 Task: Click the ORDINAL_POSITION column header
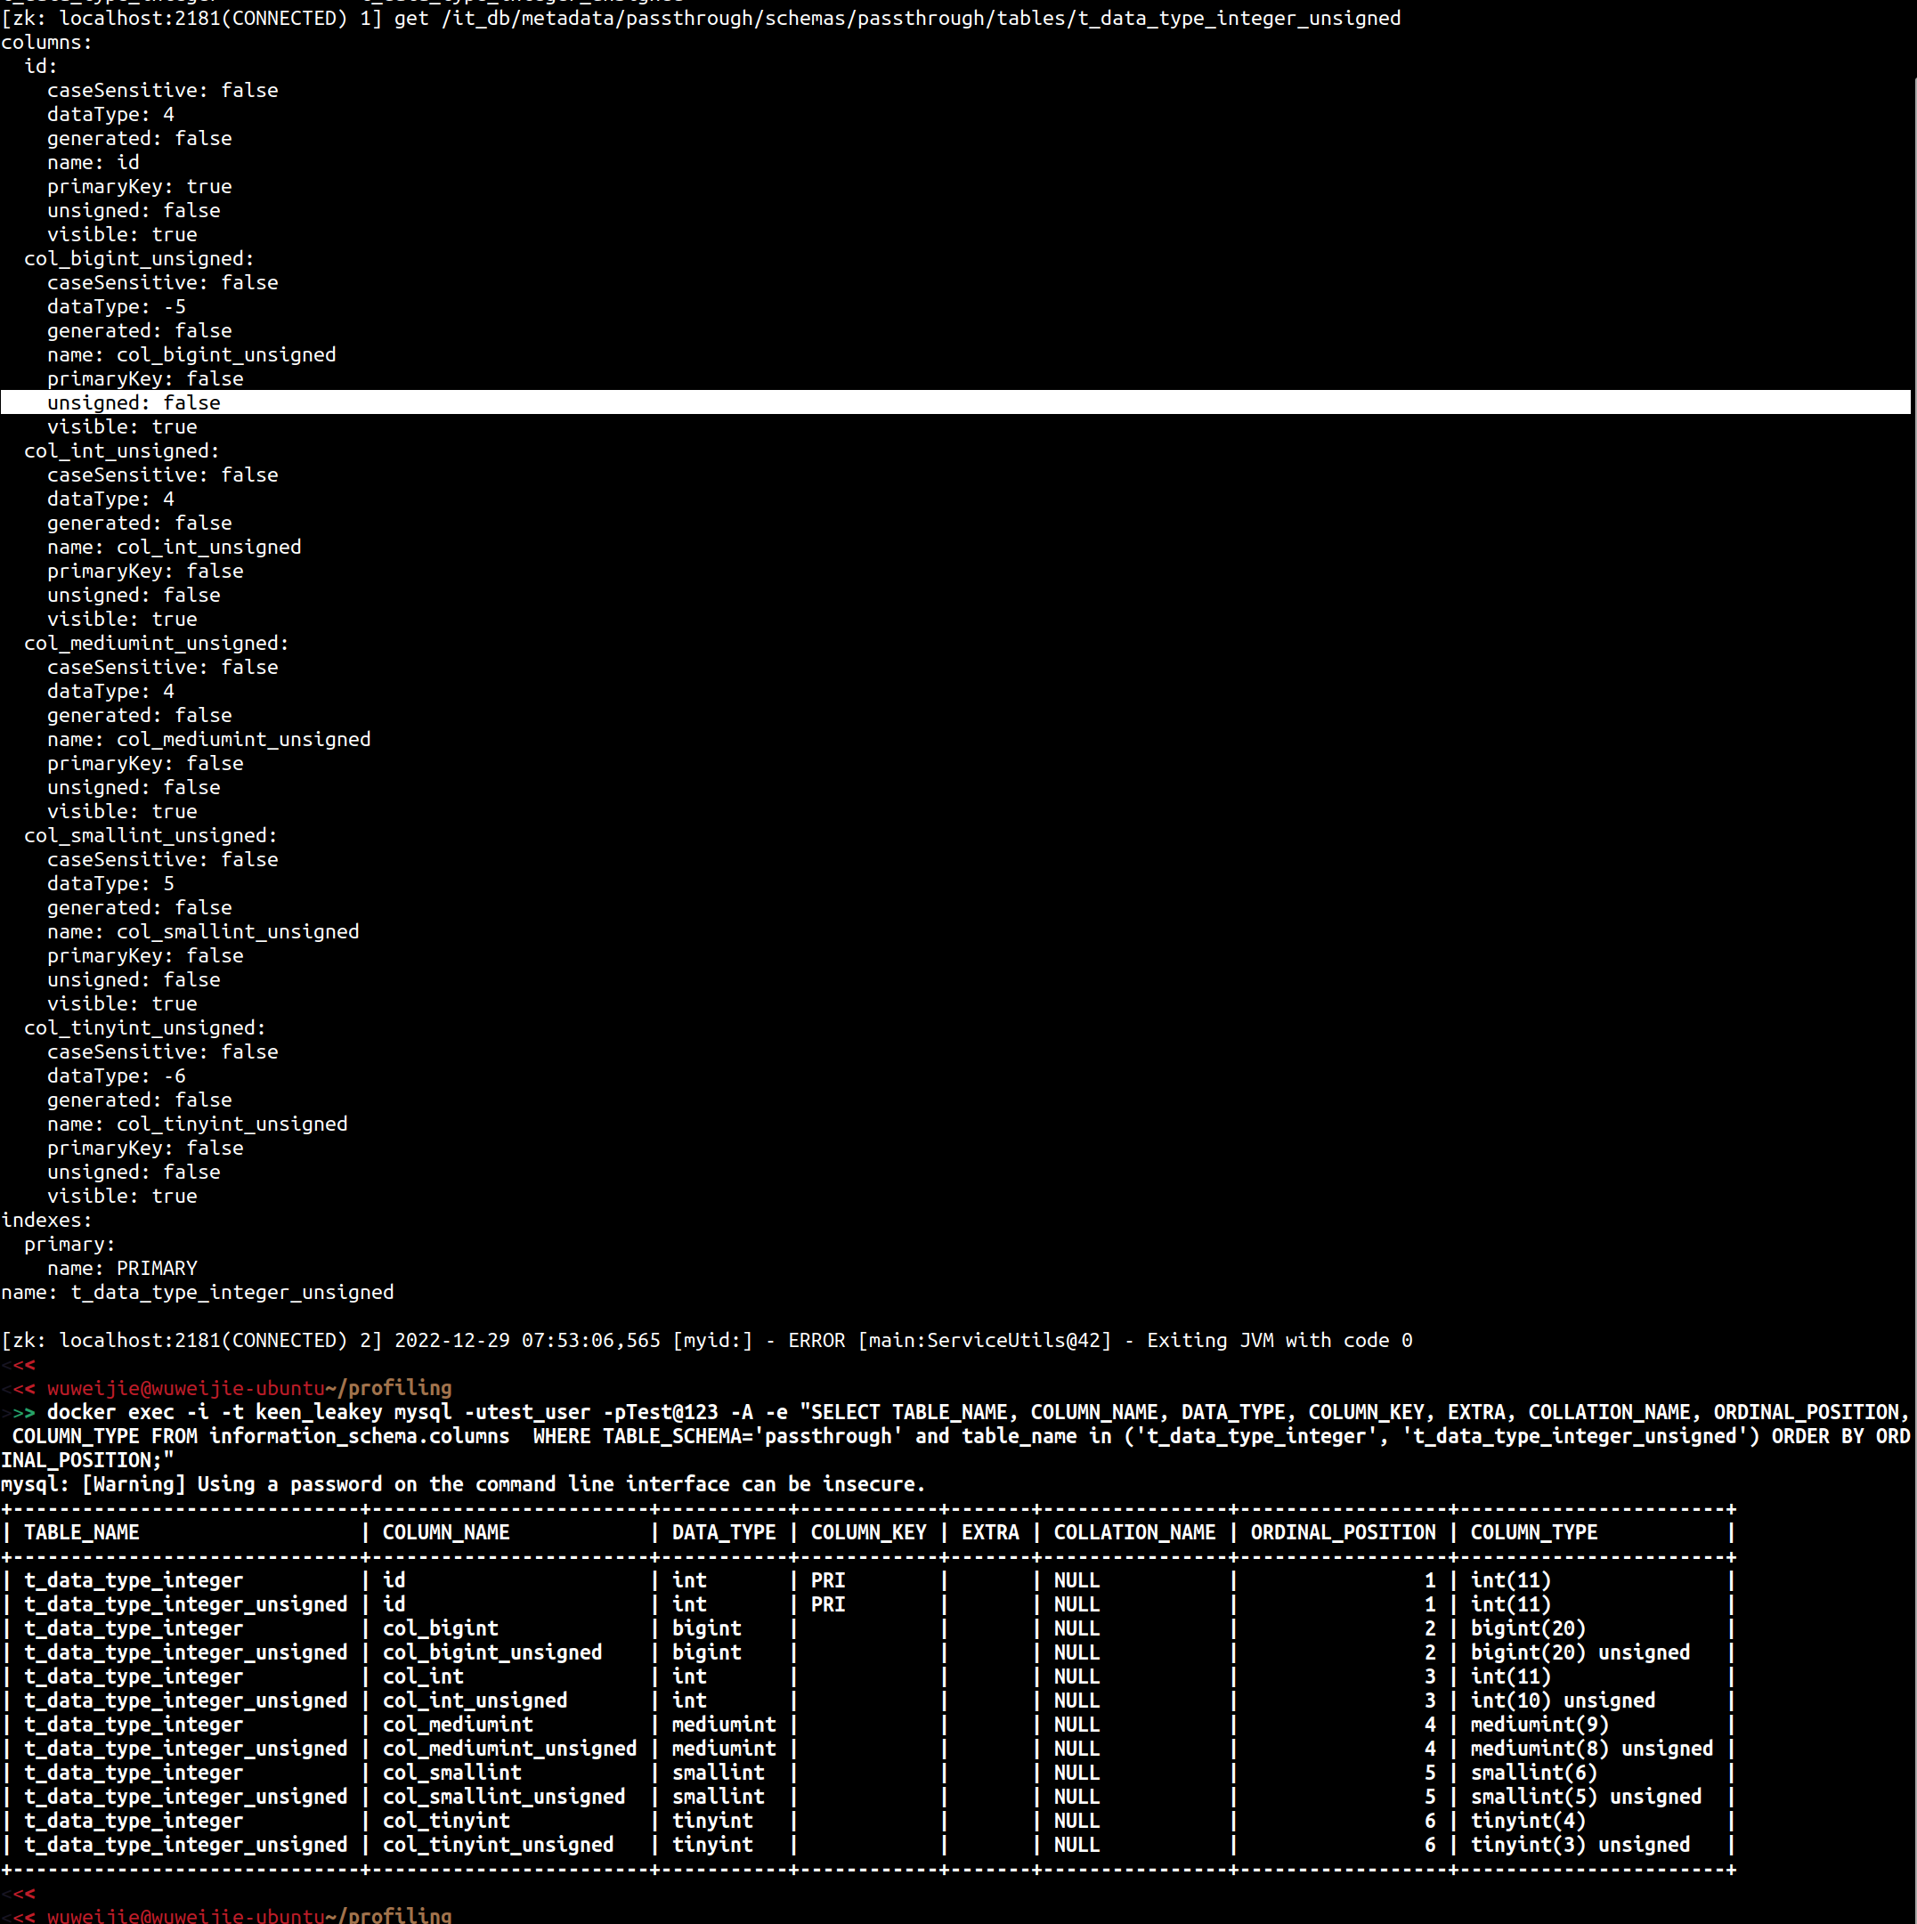1343,1532
